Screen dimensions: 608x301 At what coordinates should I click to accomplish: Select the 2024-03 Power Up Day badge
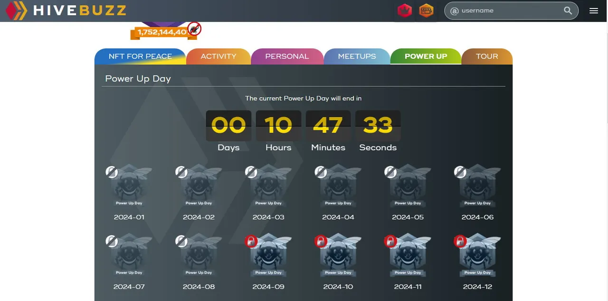(x=269, y=185)
